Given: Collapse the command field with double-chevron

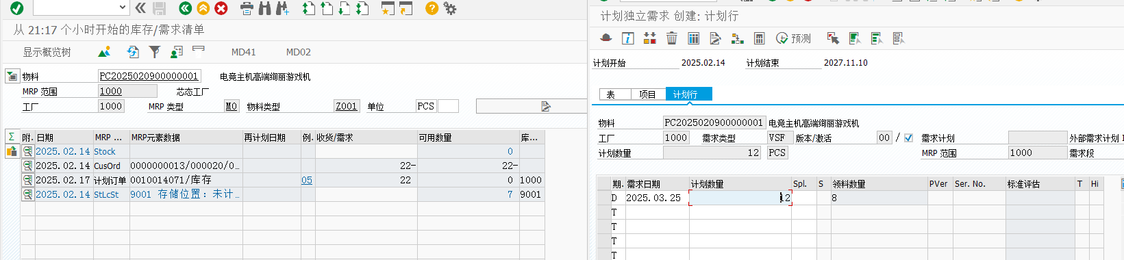Looking at the screenshot, I should [140, 8].
